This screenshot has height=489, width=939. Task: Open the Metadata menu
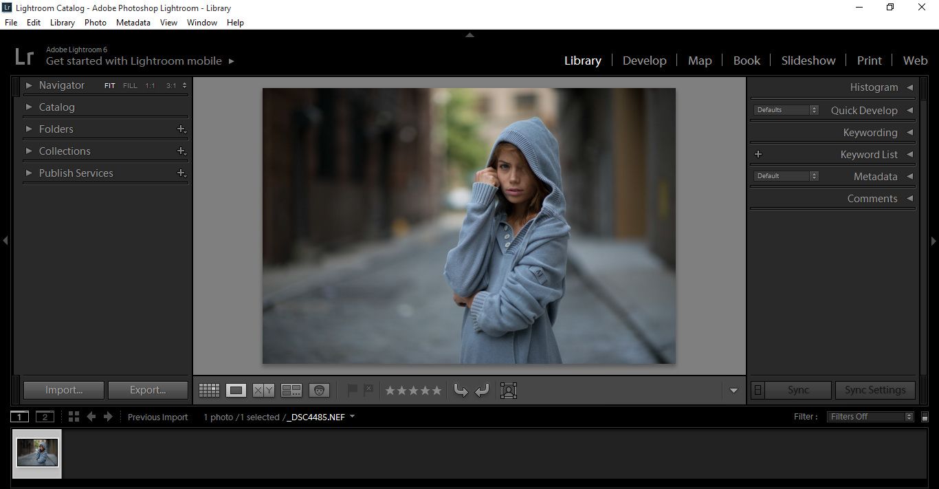point(133,23)
